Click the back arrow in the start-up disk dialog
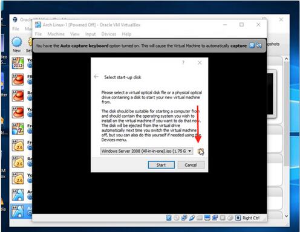Image resolution: width=300 pixels, height=232 pixels. tap(96, 77)
